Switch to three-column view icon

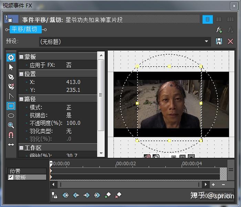[x=230, y=19]
